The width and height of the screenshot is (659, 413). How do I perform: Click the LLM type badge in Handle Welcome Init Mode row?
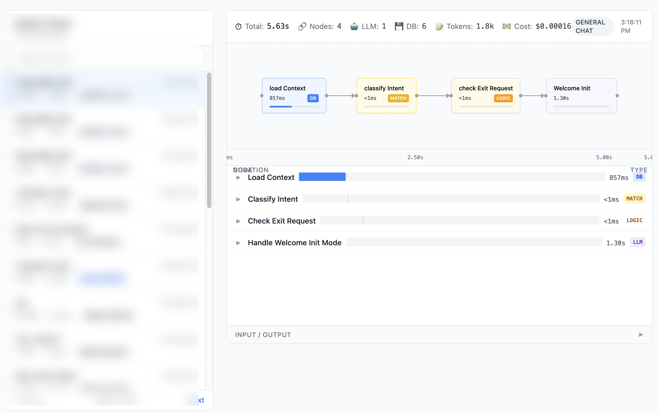(638, 242)
